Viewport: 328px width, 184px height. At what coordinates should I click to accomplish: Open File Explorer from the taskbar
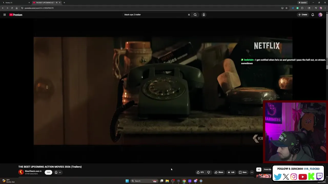tap(167, 181)
